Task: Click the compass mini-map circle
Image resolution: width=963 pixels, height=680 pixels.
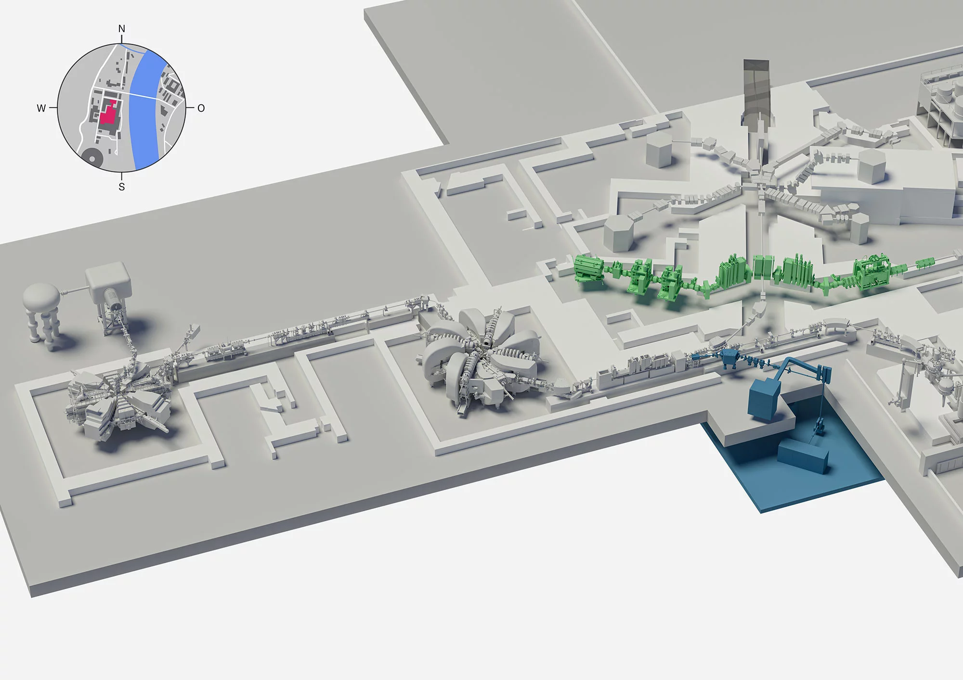Action: tap(121, 108)
